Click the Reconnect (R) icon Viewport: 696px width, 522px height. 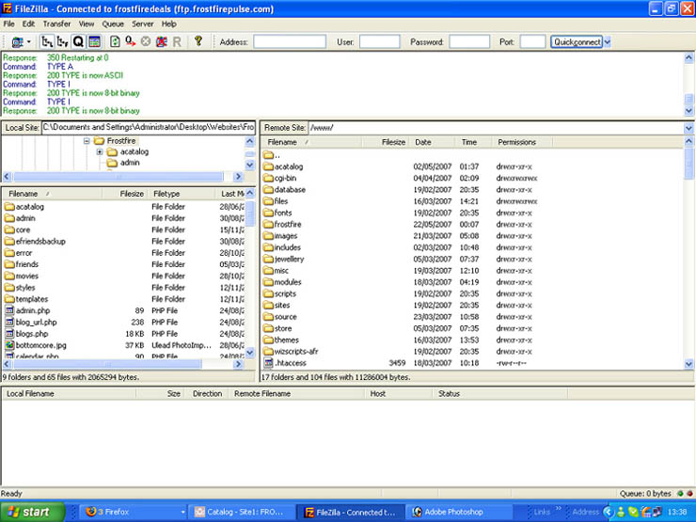177,41
